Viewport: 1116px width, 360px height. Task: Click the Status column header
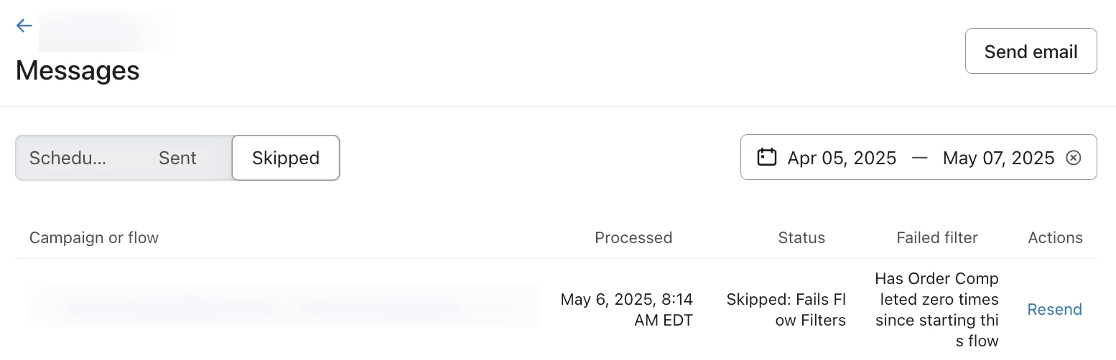pos(801,237)
